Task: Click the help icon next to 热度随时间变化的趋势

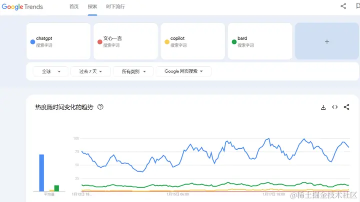Action: tap(100, 107)
